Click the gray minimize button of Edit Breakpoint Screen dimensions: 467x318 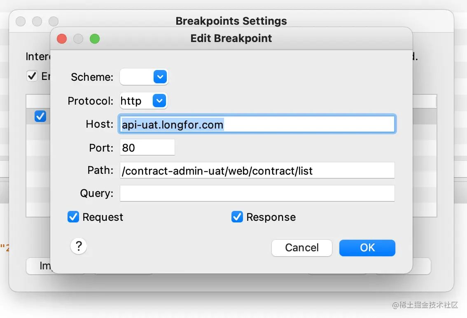78,39
